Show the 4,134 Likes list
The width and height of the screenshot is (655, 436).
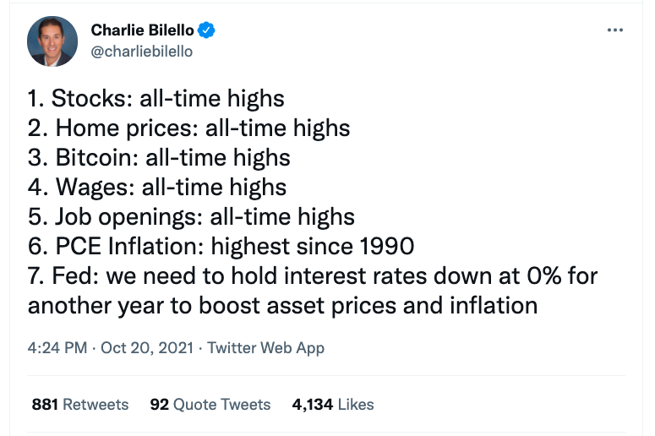tap(333, 405)
